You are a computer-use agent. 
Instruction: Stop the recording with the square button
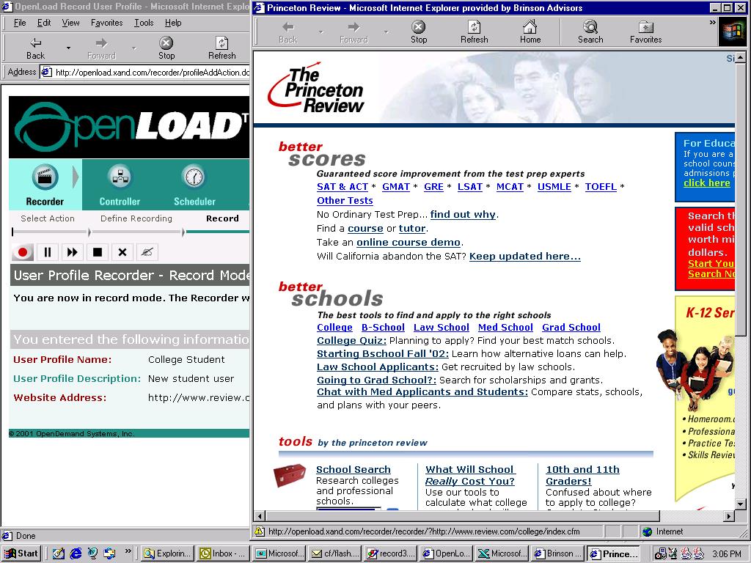pos(98,252)
